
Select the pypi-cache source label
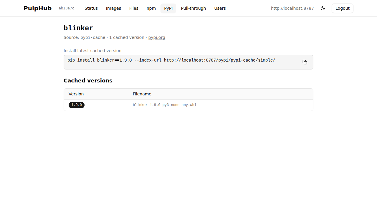tap(93, 37)
